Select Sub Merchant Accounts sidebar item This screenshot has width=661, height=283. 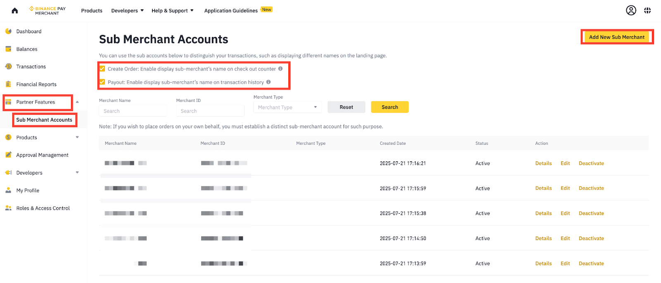(x=44, y=120)
